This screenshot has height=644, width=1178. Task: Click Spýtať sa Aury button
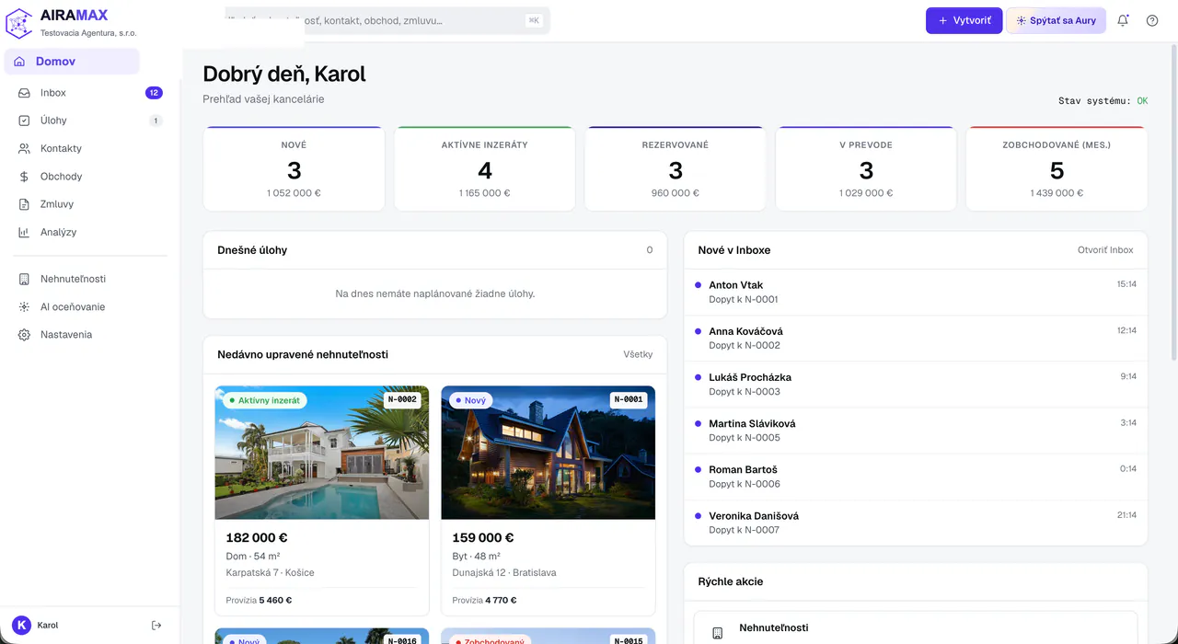[x=1056, y=20]
